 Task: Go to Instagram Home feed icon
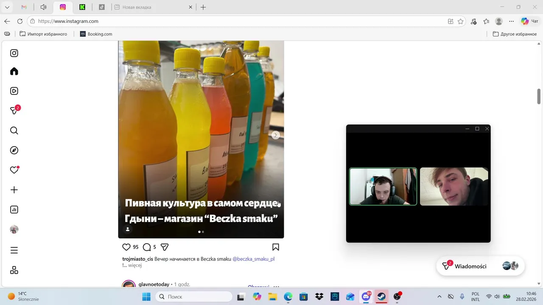pos(14,71)
